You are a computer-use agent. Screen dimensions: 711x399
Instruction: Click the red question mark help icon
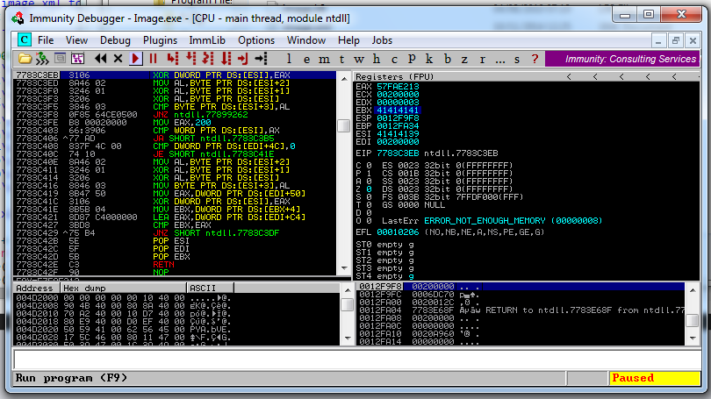(x=535, y=59)
